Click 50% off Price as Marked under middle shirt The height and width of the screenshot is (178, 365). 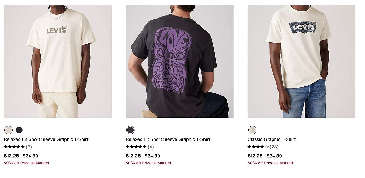[x=148, y=163]
